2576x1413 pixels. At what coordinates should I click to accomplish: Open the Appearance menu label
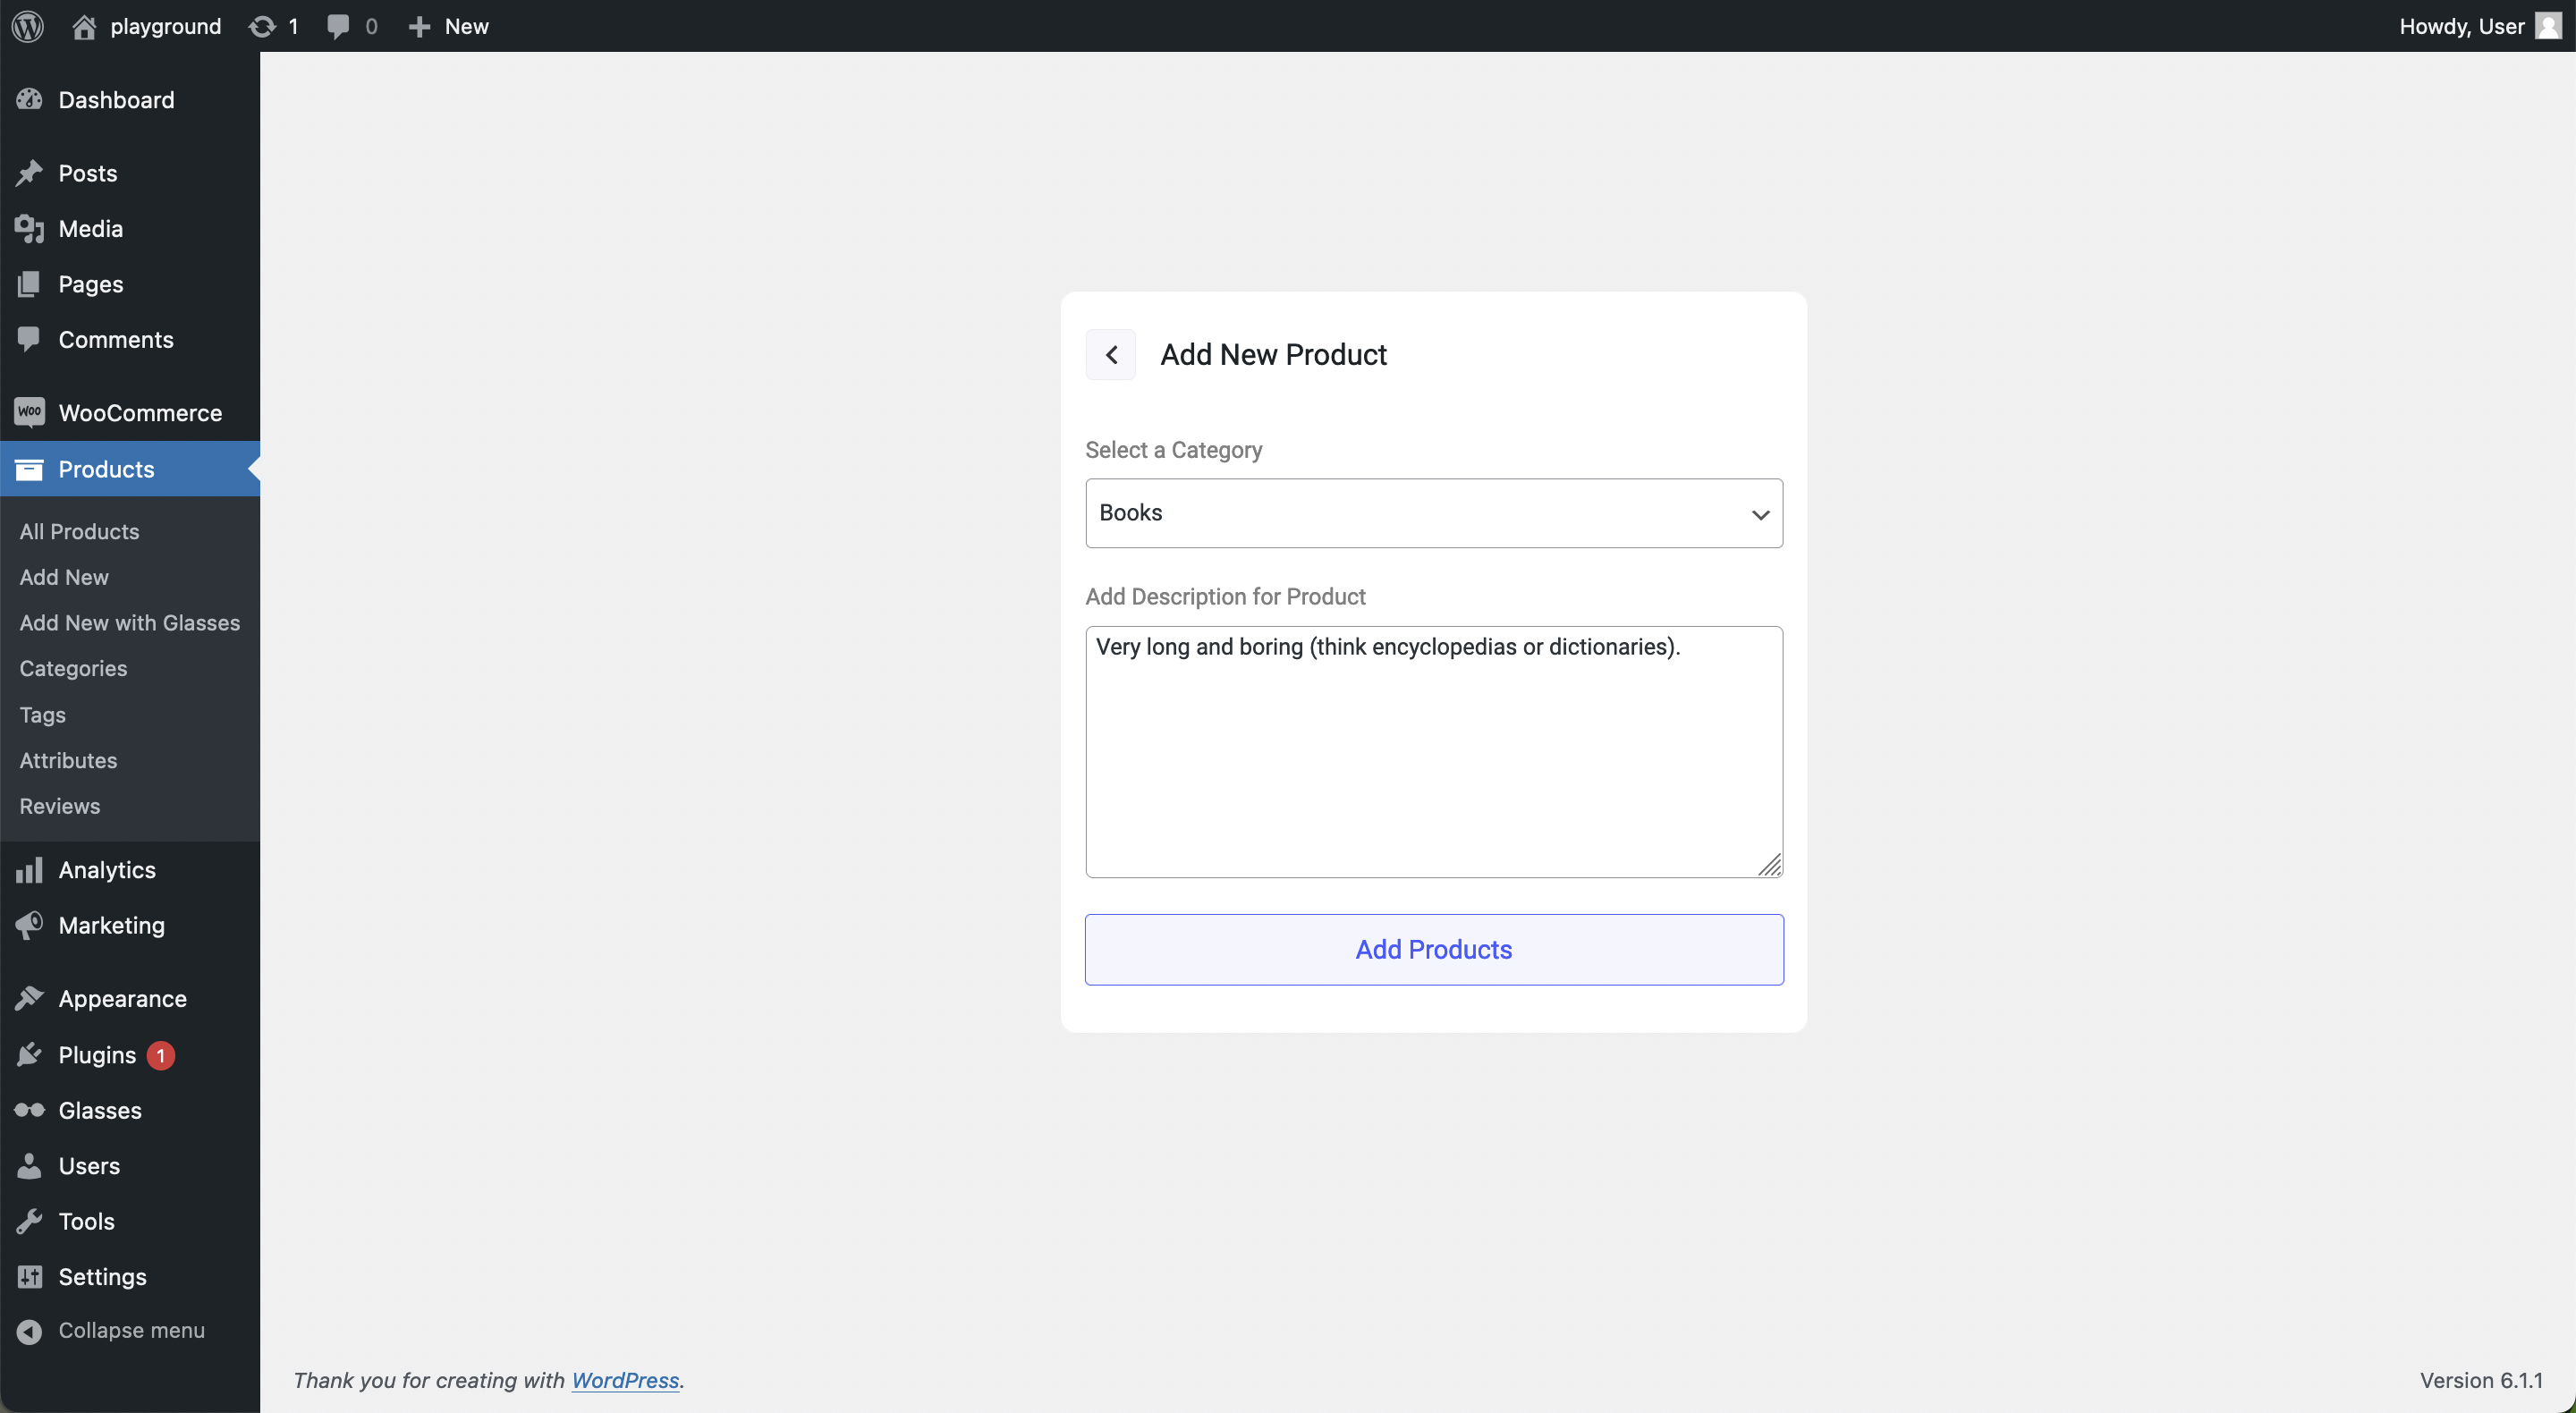click(122, 998)
